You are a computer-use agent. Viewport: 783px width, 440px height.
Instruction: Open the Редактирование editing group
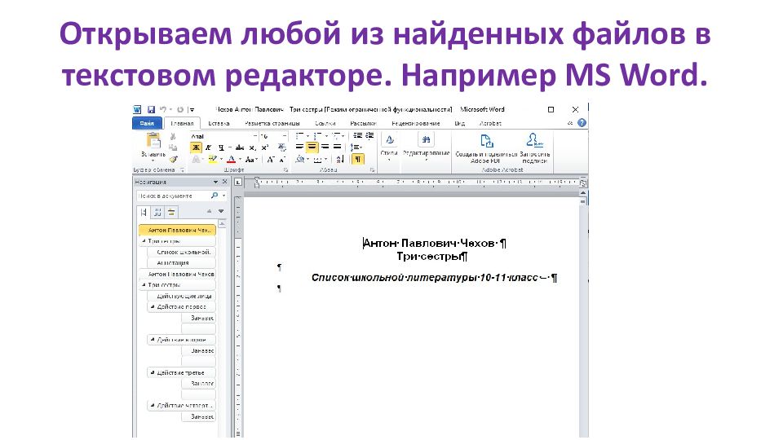pyautogui.click(x=426, y=146)
